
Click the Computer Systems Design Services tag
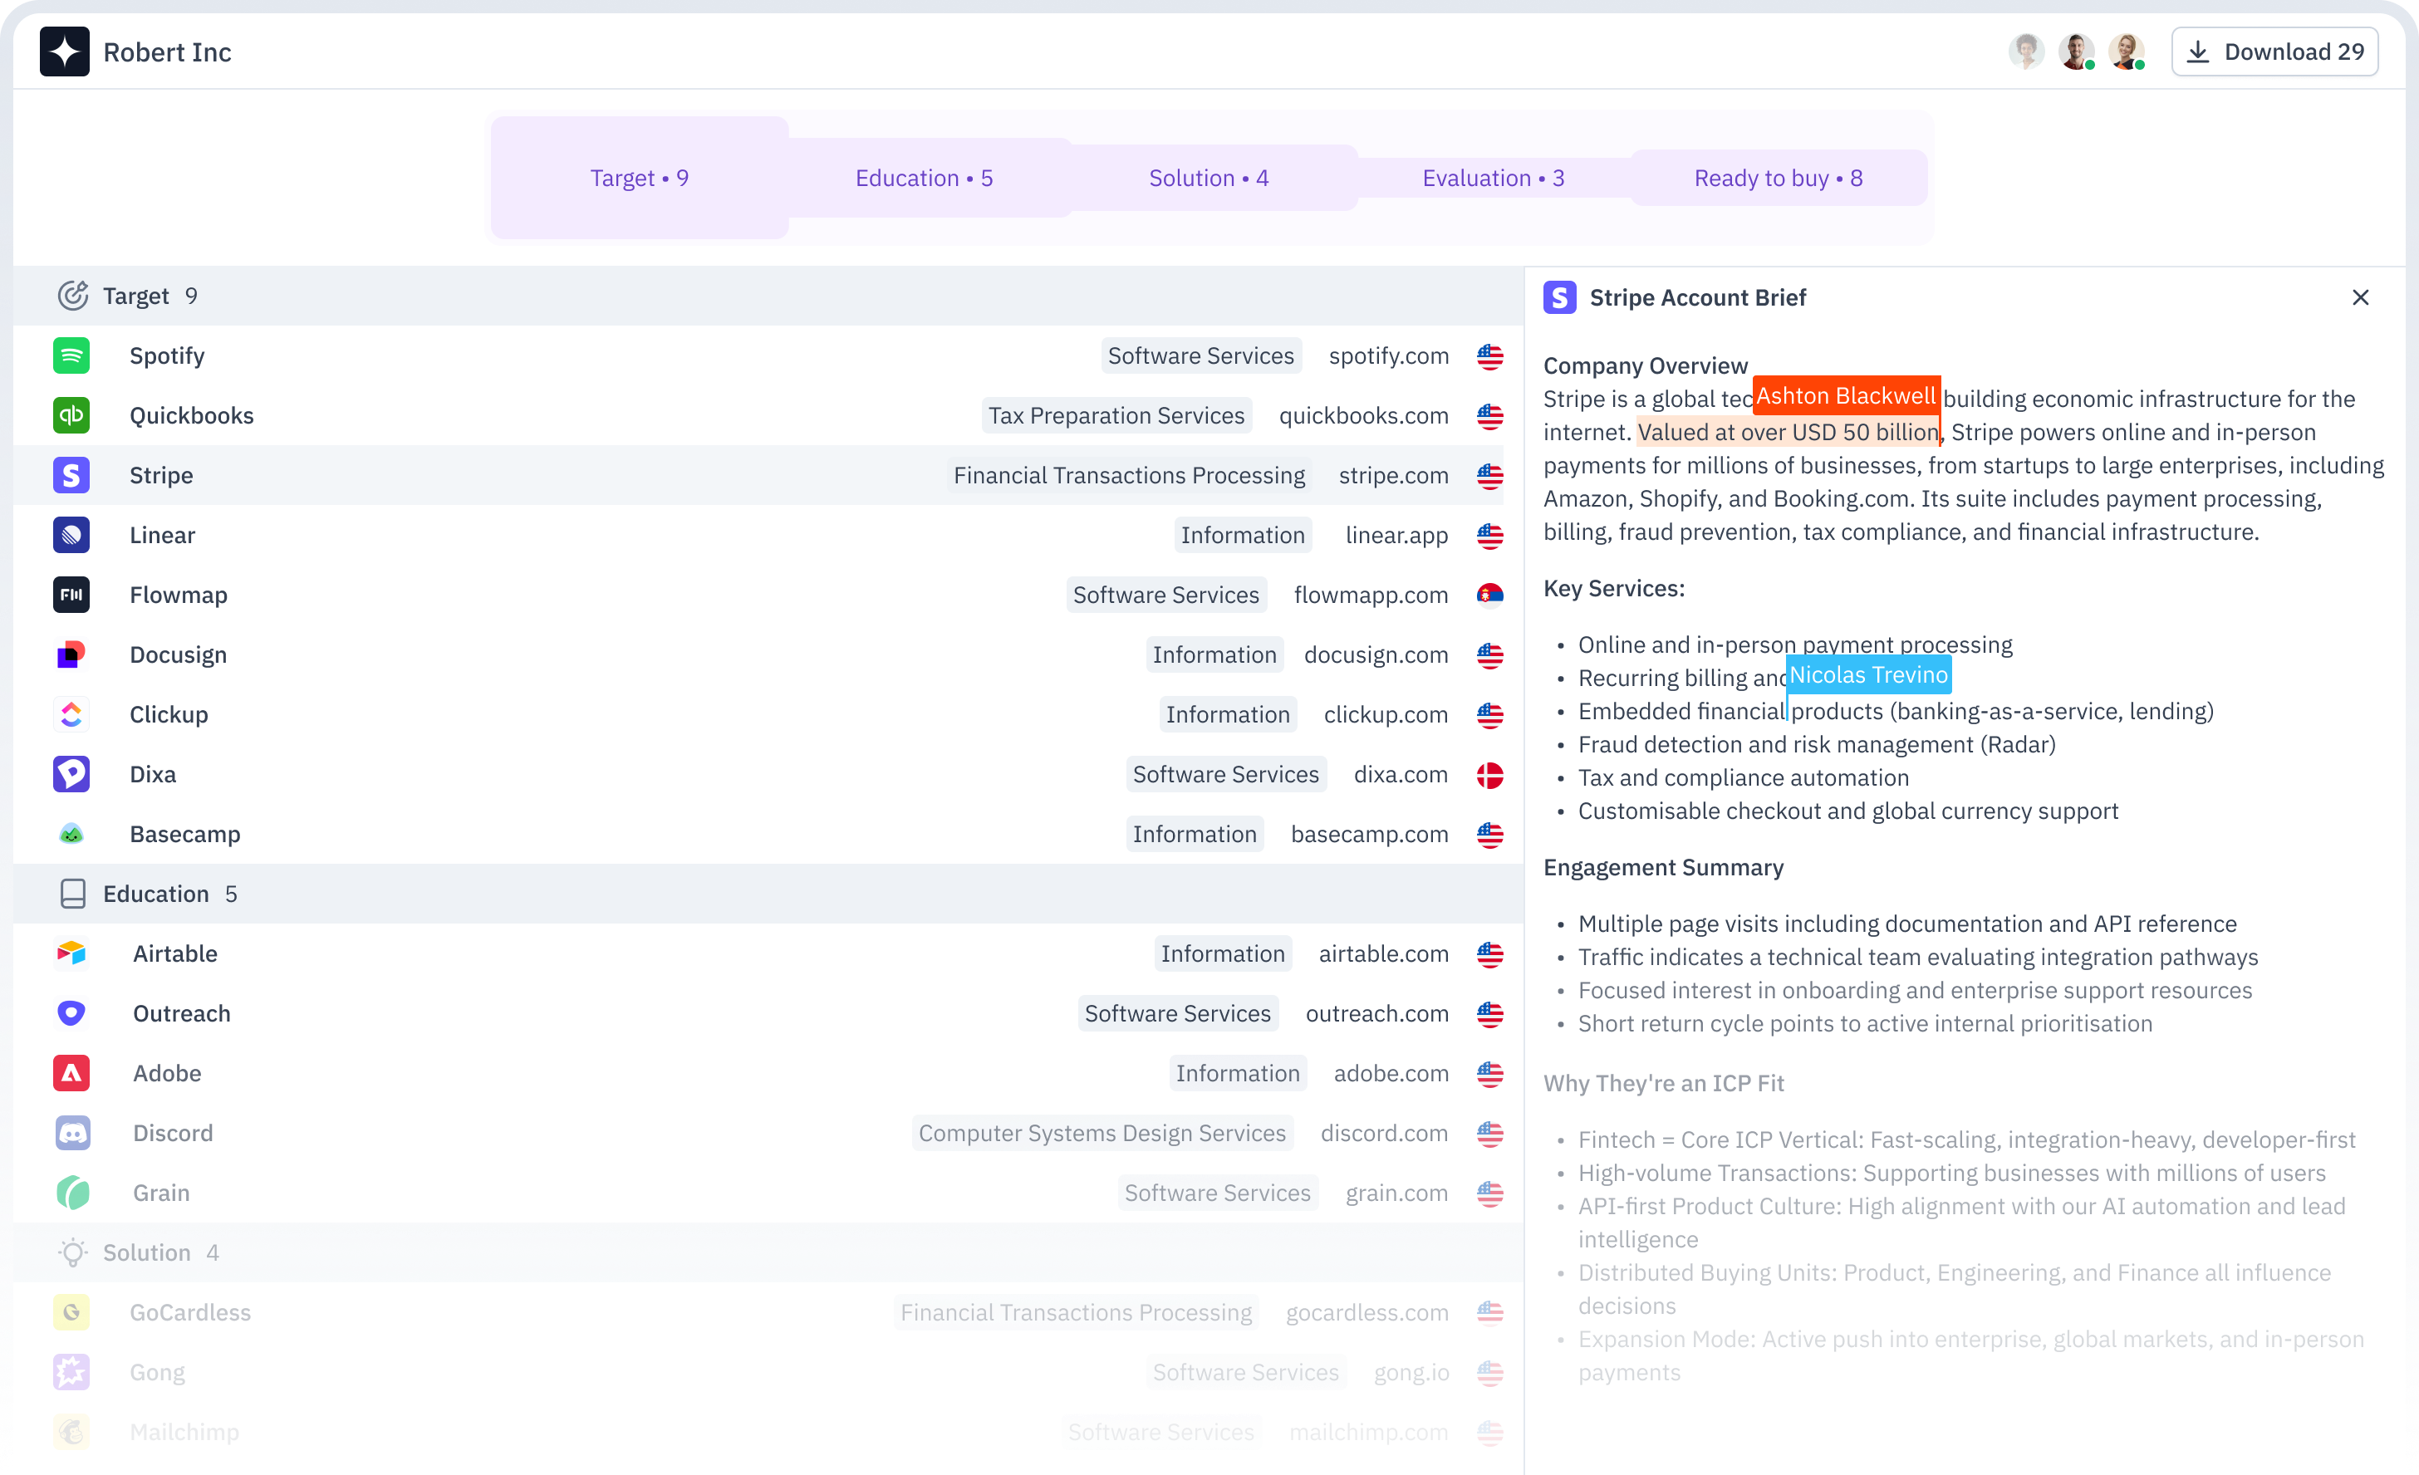coord(1102,1133)
